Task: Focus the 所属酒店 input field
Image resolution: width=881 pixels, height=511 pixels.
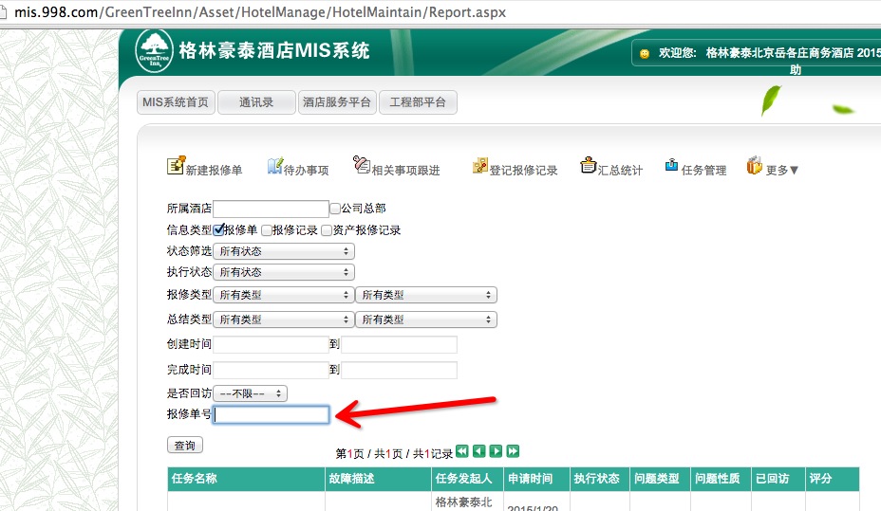Action: coord(271,209)
